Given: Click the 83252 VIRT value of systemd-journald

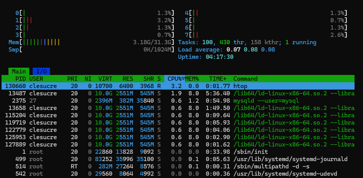Looking at the screenshot, I should coord(104,159).
